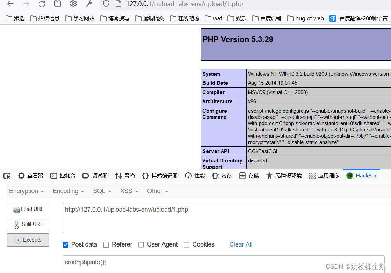Click the shield tracking protection icon
This screenshot has width=391, height=273.
(106, 4)
